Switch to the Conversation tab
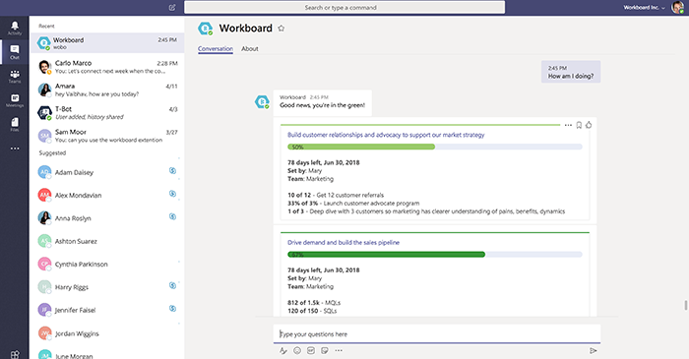This screenshot has height=359, width=689. (216, 49)
